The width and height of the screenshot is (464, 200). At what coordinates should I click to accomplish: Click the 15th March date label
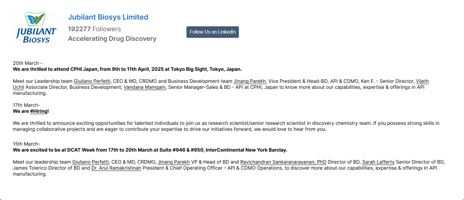(x=26, y=144)
